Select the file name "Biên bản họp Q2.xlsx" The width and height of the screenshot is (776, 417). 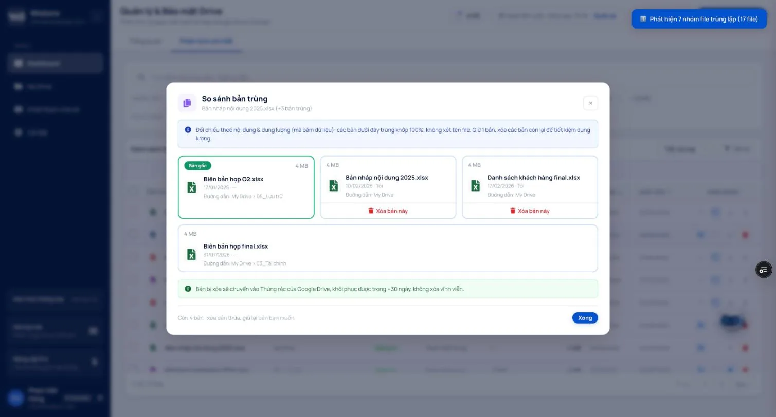coord(233,179)
